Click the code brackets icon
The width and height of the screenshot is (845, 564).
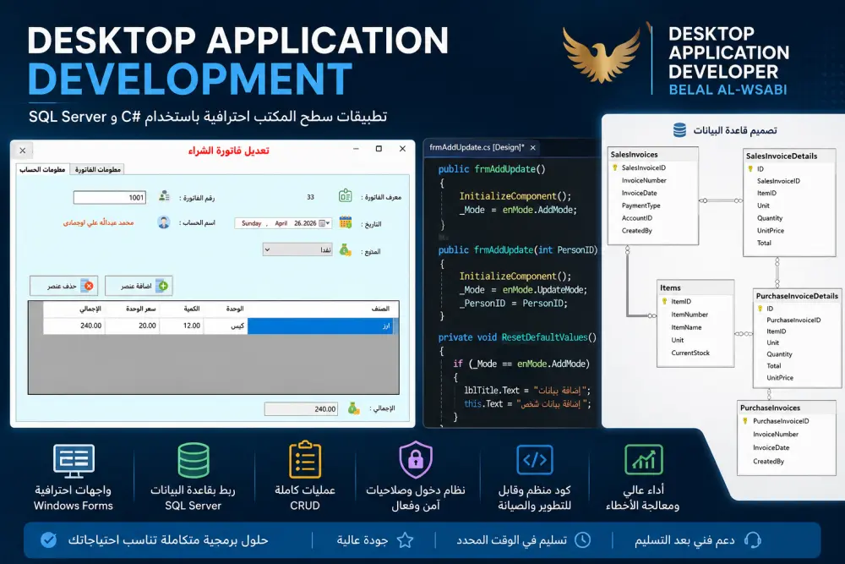point(535,460)
